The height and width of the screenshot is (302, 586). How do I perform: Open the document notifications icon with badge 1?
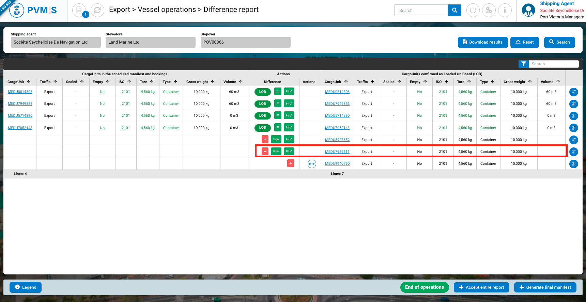click(79, 10)
